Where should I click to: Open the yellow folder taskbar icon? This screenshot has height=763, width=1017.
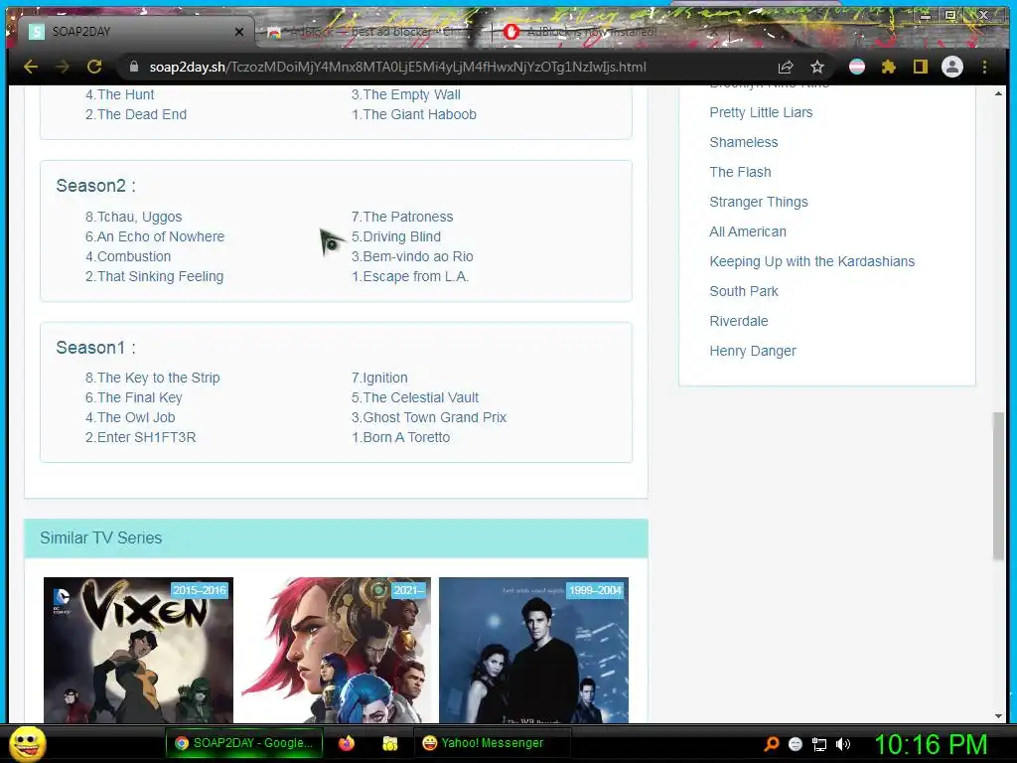389,743
